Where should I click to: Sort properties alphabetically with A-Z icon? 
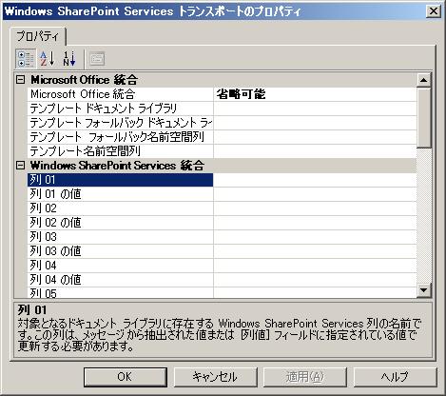click(x=48, y=59)
